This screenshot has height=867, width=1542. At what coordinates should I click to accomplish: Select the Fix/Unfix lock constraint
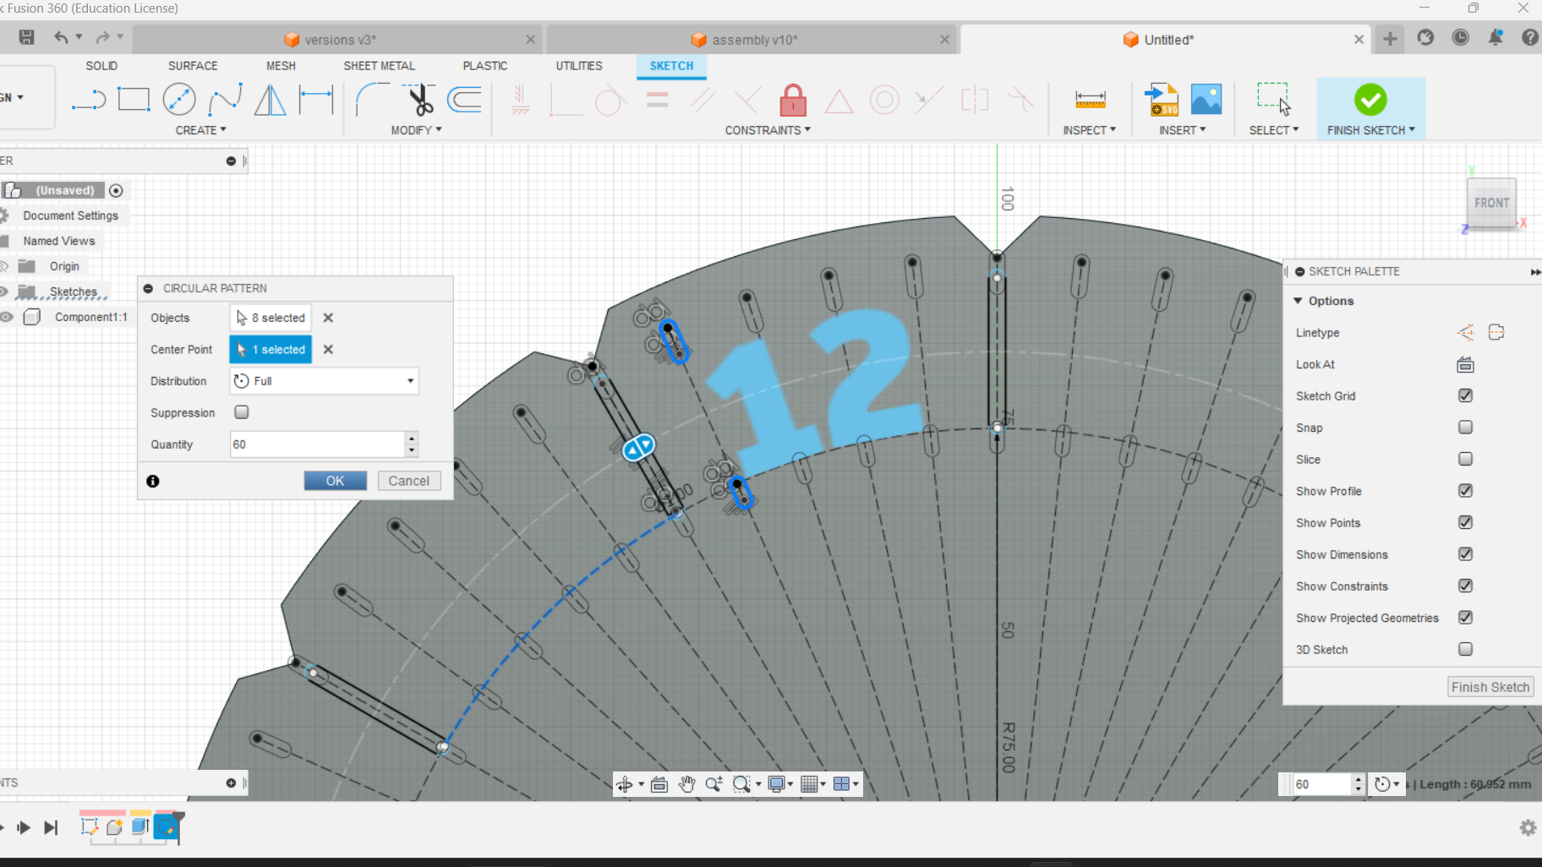tap(792, 101)
